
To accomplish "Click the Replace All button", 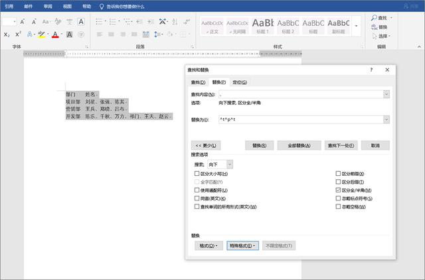I will 299,145.
